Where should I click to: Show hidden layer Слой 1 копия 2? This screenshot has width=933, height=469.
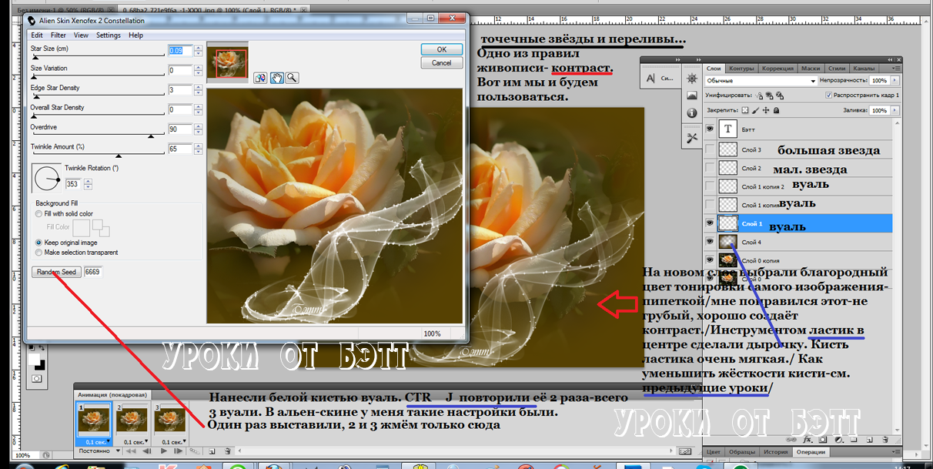[710, 186]
